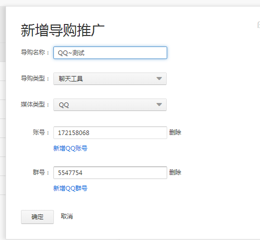The image size is (260, 240).
Task: Focus the 账号 field with 172158068
Action: coord(110,132)
